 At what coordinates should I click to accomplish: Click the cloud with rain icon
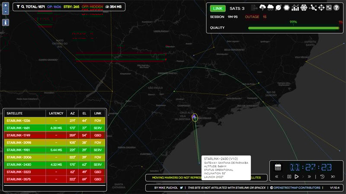270,8
